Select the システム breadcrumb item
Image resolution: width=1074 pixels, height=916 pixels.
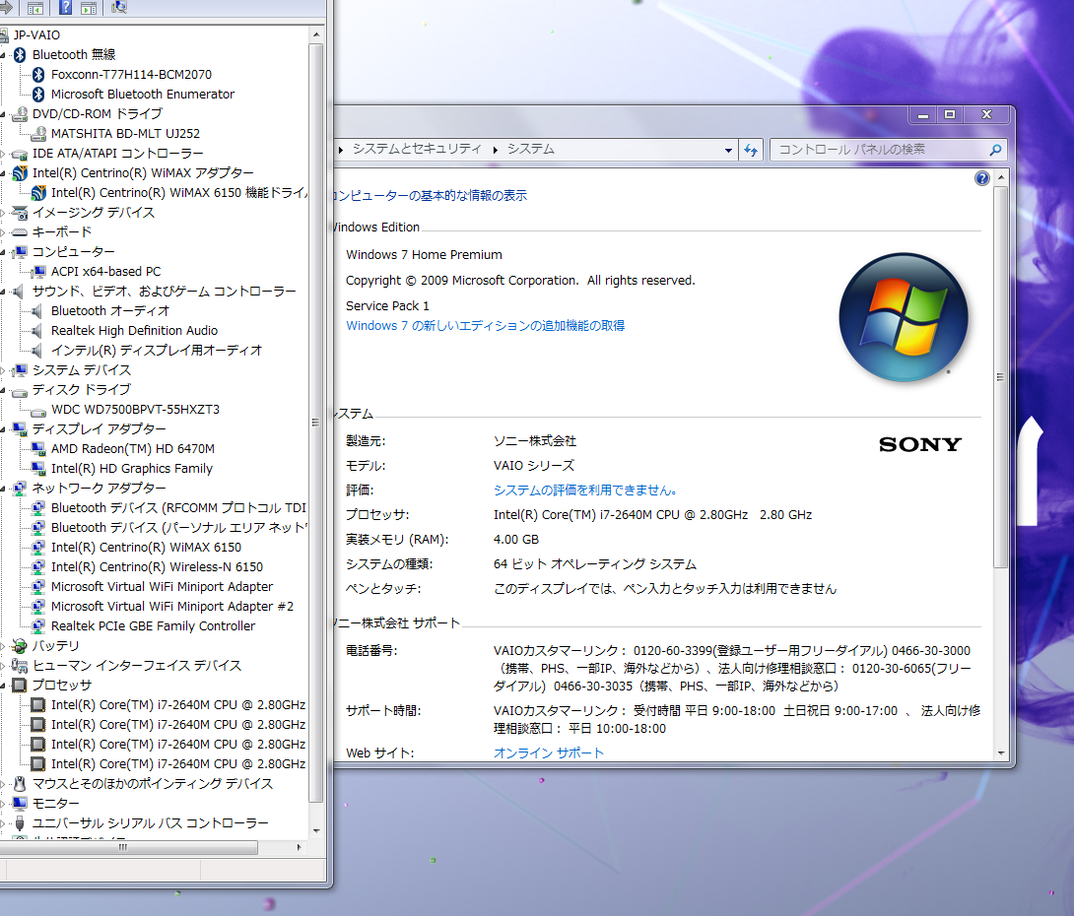[531, 150]
